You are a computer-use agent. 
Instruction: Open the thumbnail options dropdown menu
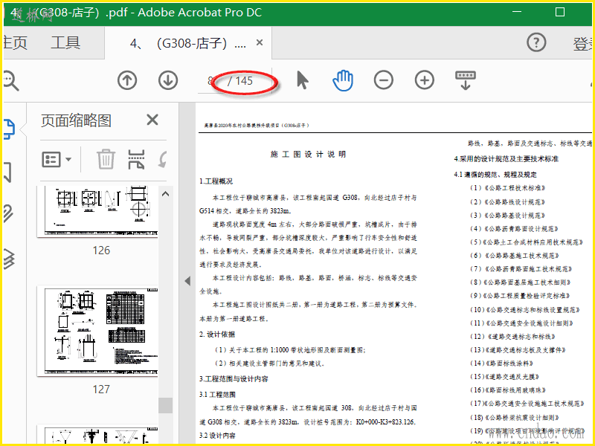pyautogui.click(x=57, y=159)
